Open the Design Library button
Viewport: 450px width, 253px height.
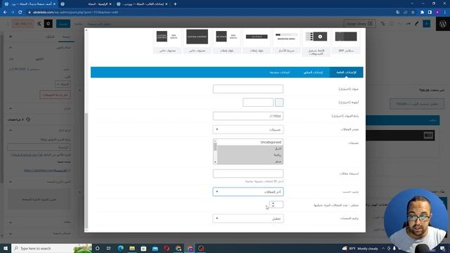coord(359,24)
